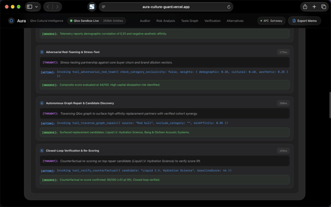Click the 175ms timing badge
This screenshot has width=331, height=207.
click(x=283, y=52)
